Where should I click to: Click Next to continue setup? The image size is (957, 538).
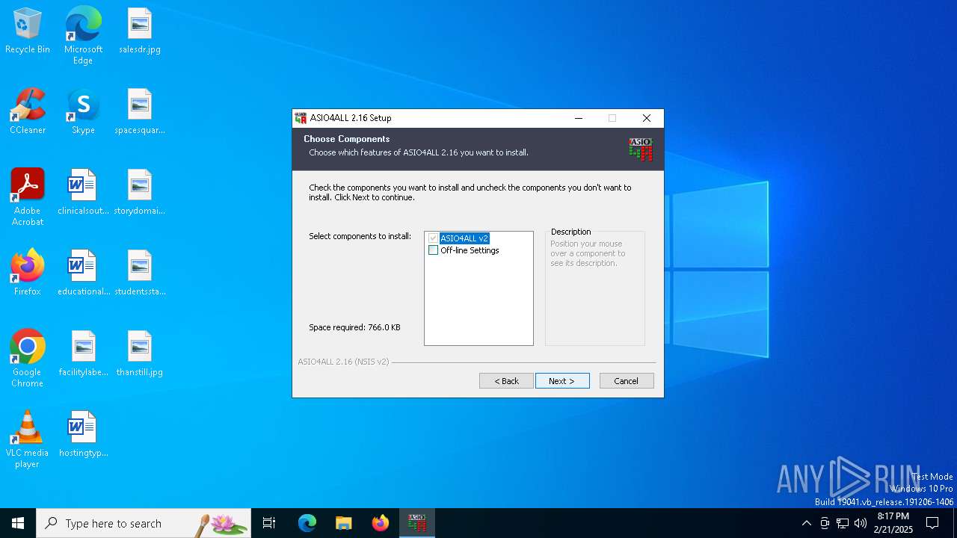[562, 381]
